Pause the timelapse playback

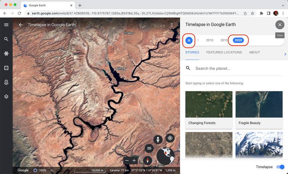coord(189,40)
